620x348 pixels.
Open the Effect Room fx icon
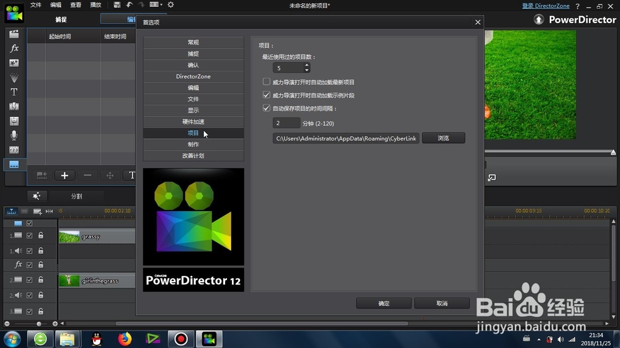(14, 48)
